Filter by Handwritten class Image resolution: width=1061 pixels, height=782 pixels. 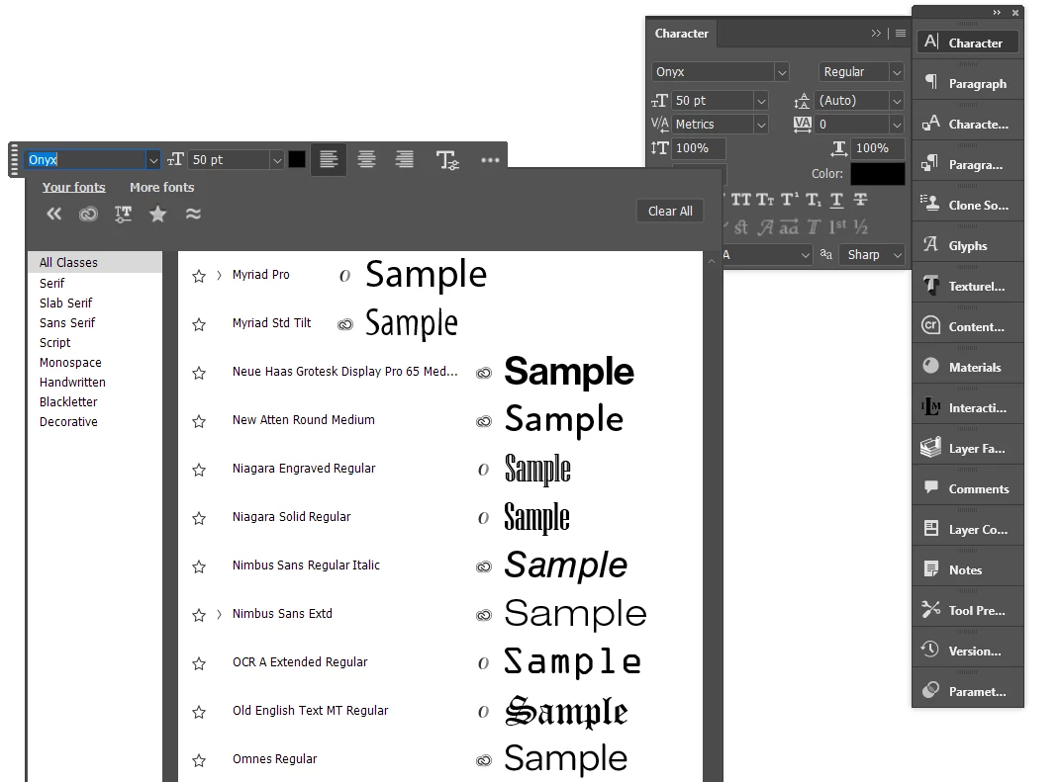tap(72, 382)
